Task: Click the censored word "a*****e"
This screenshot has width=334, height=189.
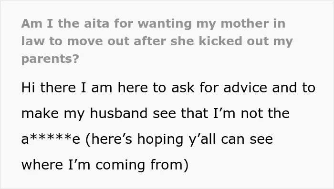Action: pos(51,139)
